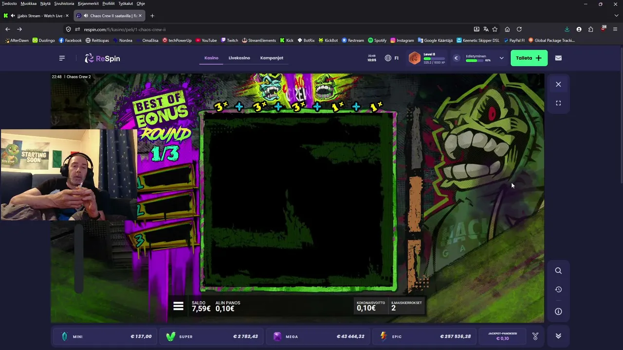Open the Duolingo bookmark

[x=44, y=40]
